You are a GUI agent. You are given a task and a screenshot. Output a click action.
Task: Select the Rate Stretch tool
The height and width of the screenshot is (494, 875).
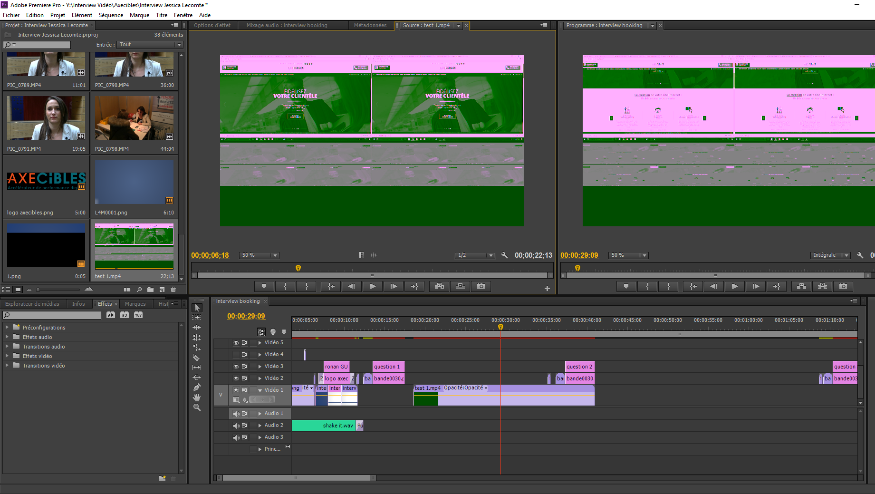pyautogui.click(x=197, y=347)
